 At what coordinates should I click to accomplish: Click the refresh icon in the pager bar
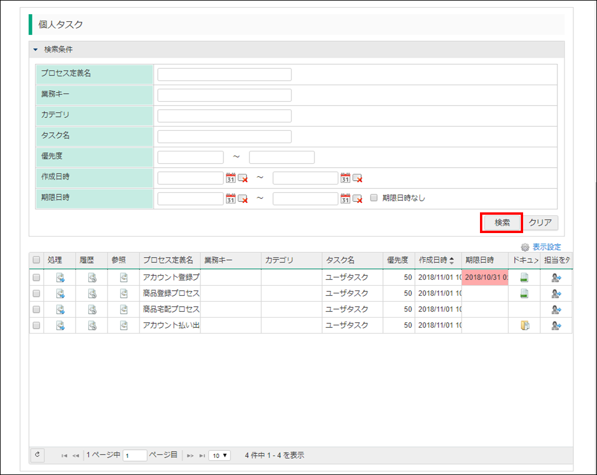coord(37,455)
